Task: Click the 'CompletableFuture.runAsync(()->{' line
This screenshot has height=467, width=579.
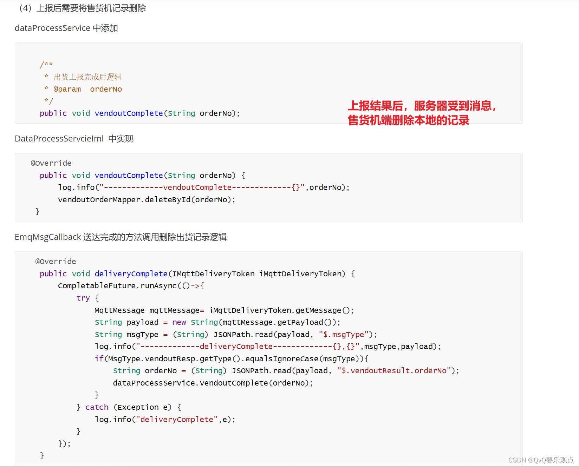Action: click(131, 286)
